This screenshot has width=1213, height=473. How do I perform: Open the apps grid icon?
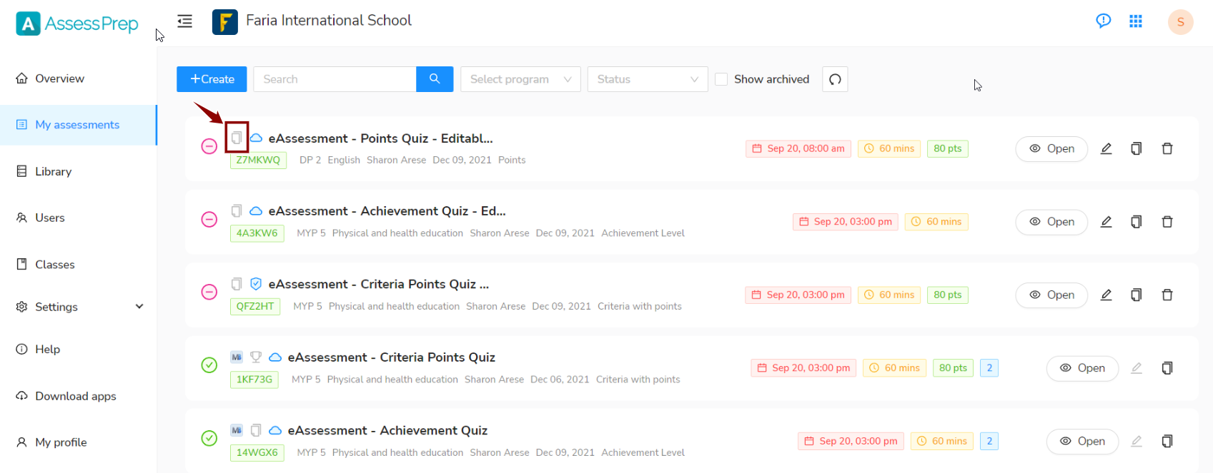coord(1136,21)
